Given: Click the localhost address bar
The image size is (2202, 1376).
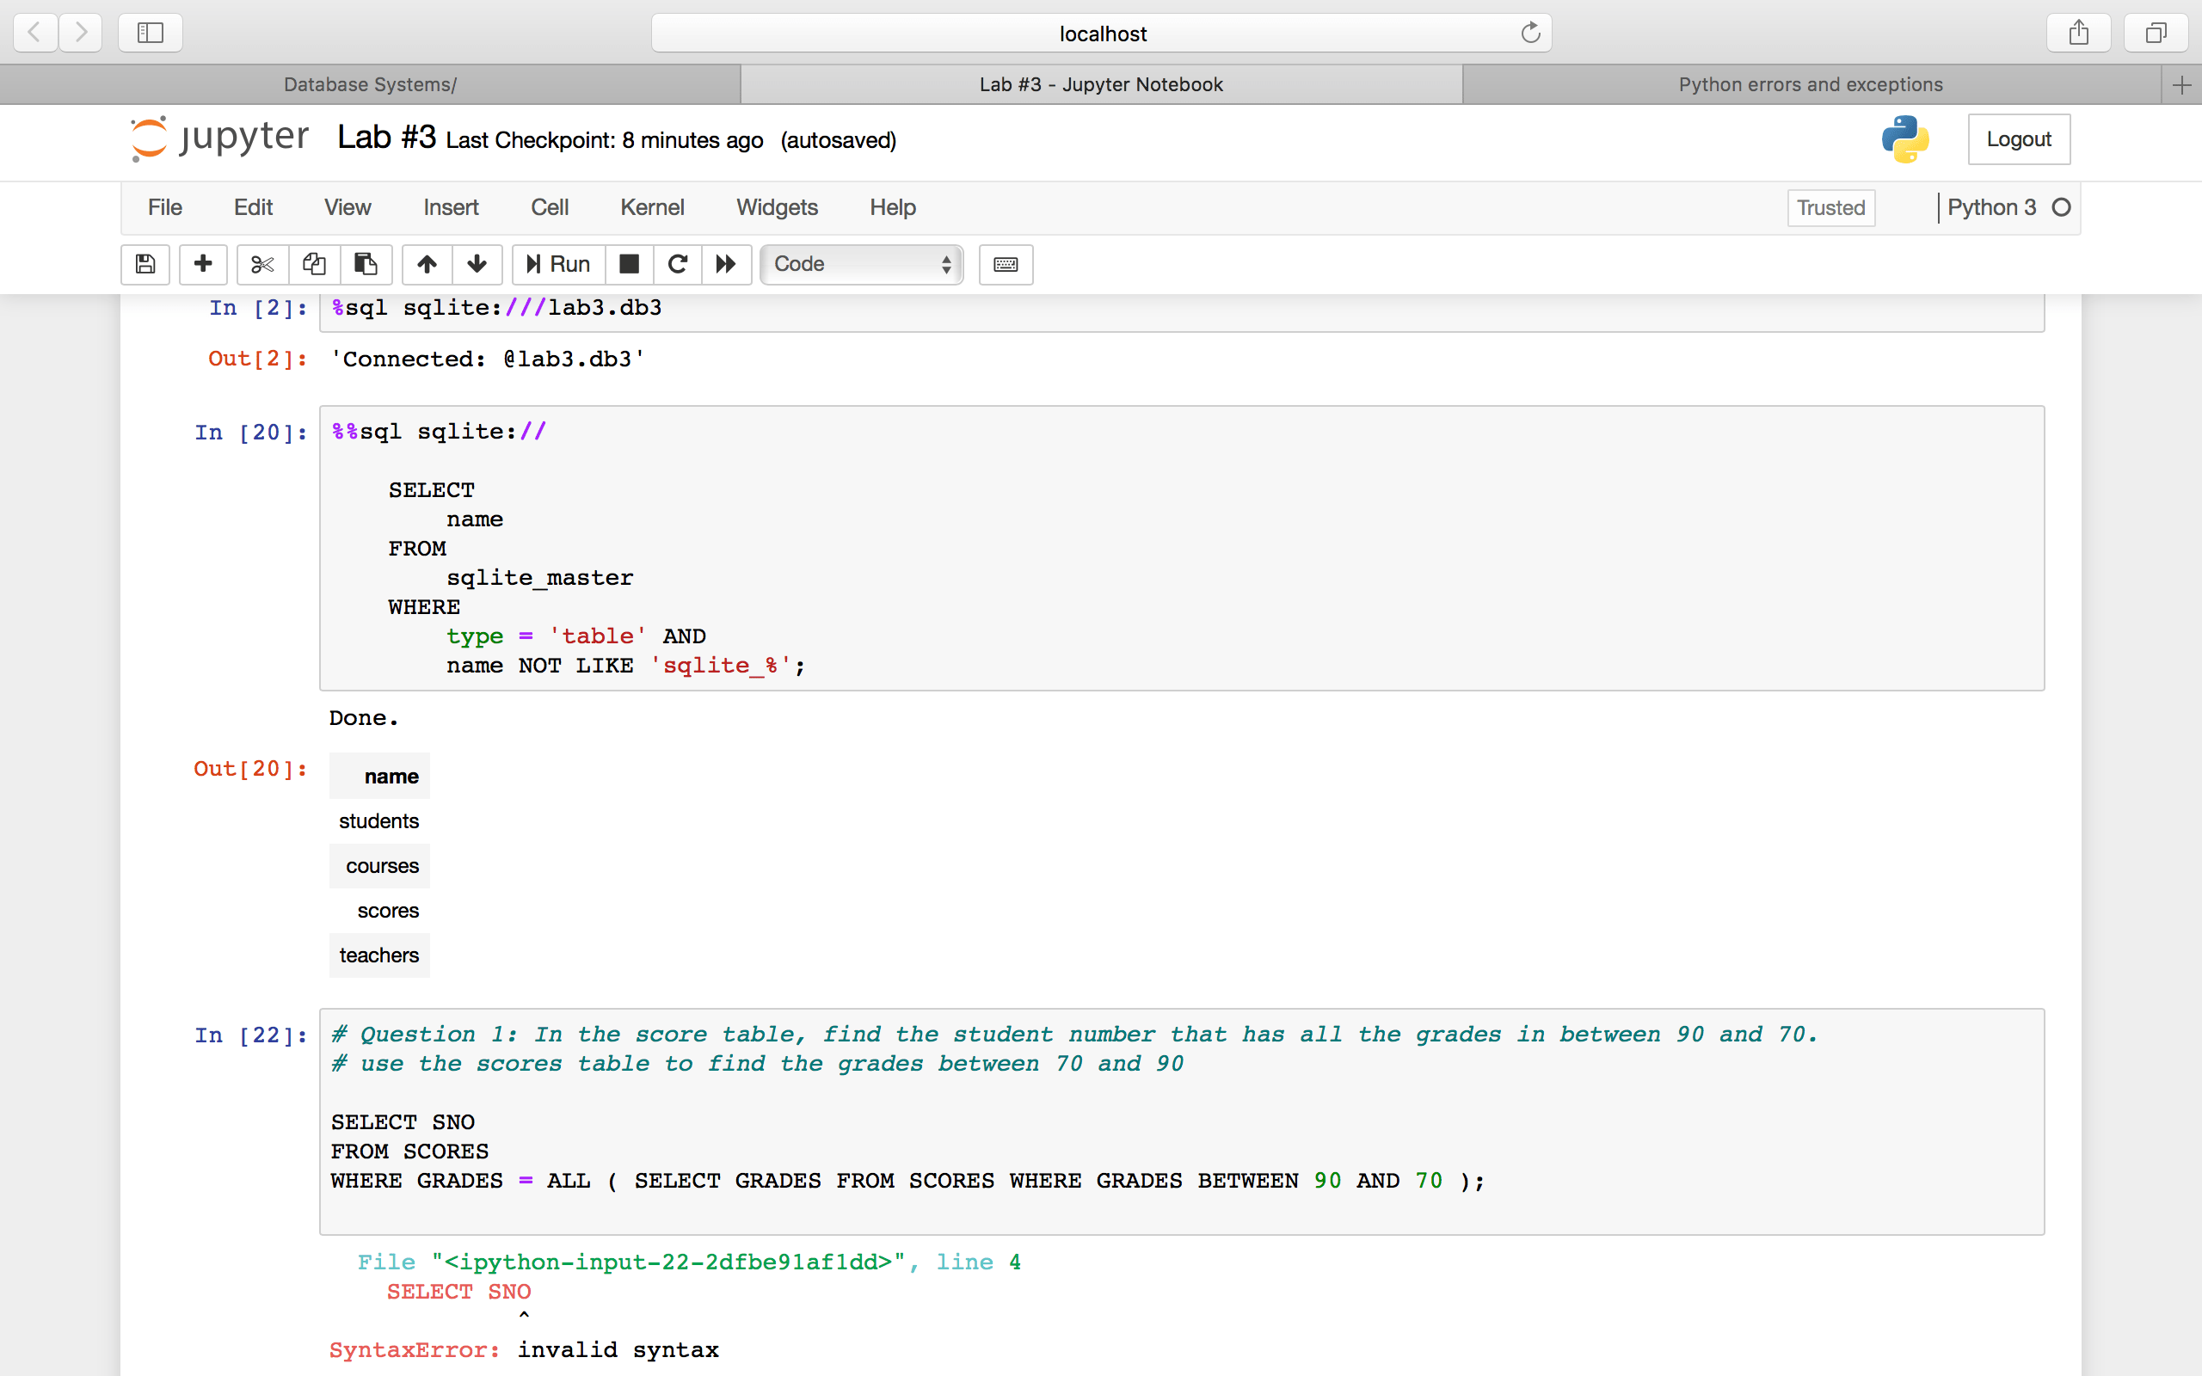Looking at the screenshot, I should pos(1101,33).
